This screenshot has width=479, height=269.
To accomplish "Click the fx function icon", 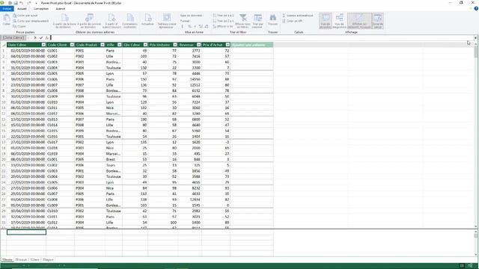I will (46, 38).
